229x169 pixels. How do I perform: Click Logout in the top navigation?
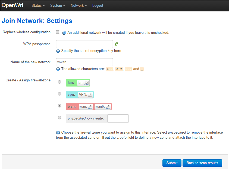[98, 6]
